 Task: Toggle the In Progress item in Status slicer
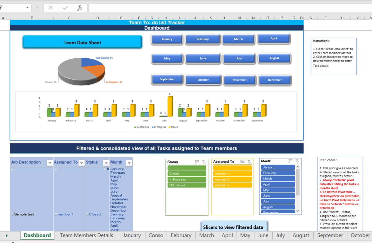click(187, 179)
